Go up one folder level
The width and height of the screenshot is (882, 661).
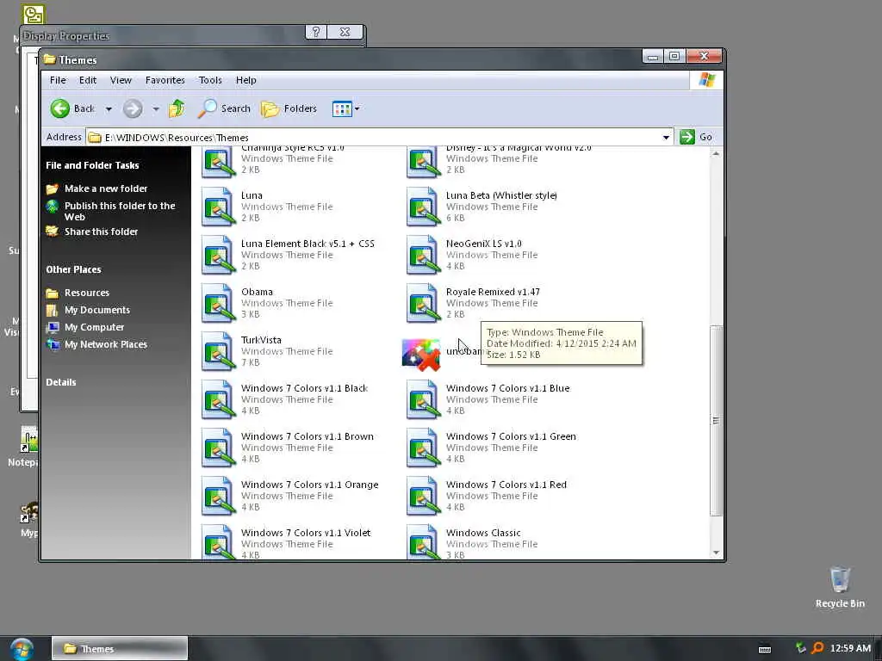[x=177, y=108]
